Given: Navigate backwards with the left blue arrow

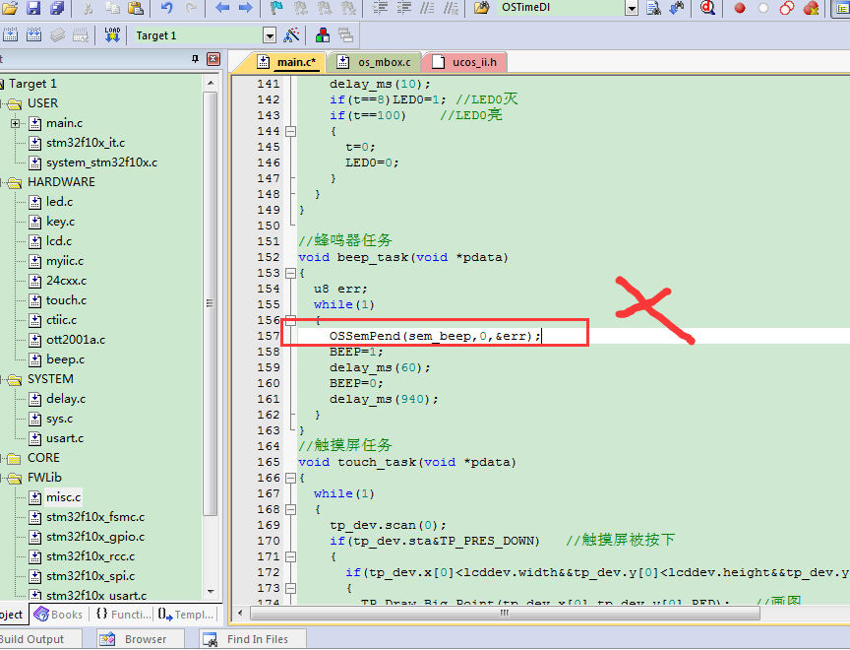Looking at the screenshot, I should coord(221,8).
